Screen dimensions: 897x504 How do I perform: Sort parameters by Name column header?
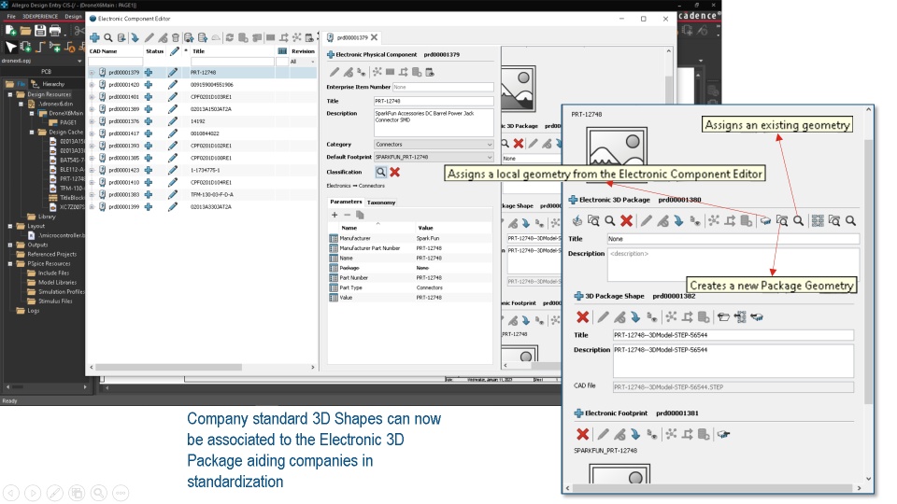point(349,228)
